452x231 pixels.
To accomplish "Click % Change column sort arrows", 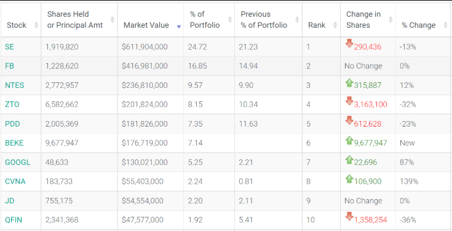I will pos(445,25).
